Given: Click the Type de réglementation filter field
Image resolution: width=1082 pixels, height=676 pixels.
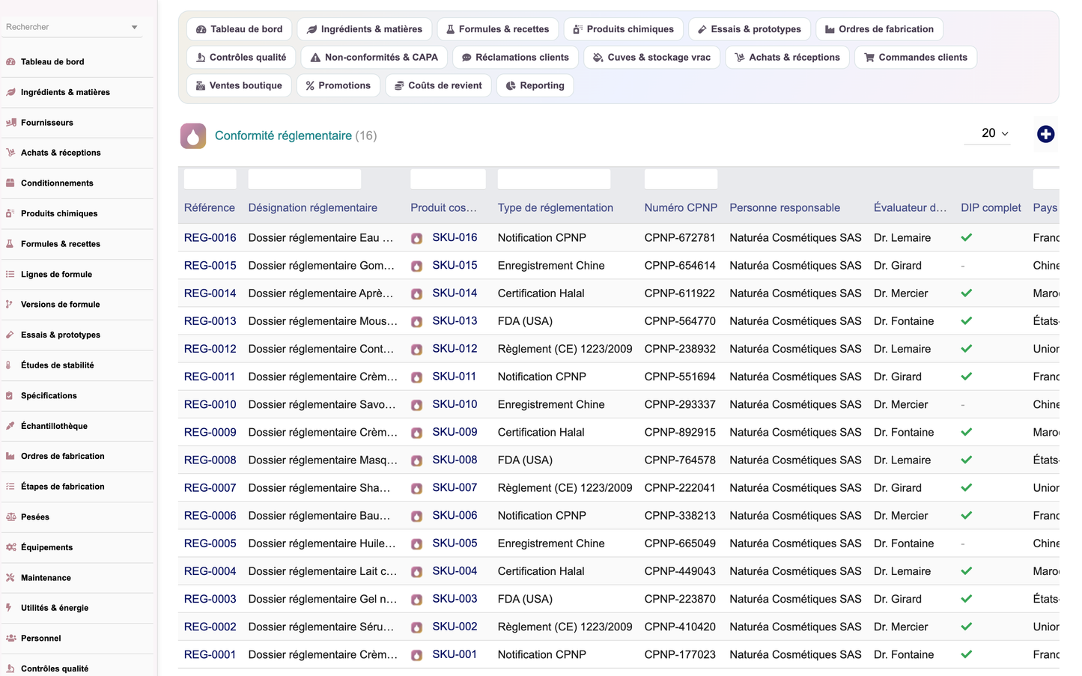Looking at the screenshot, I should coord(554,179).
